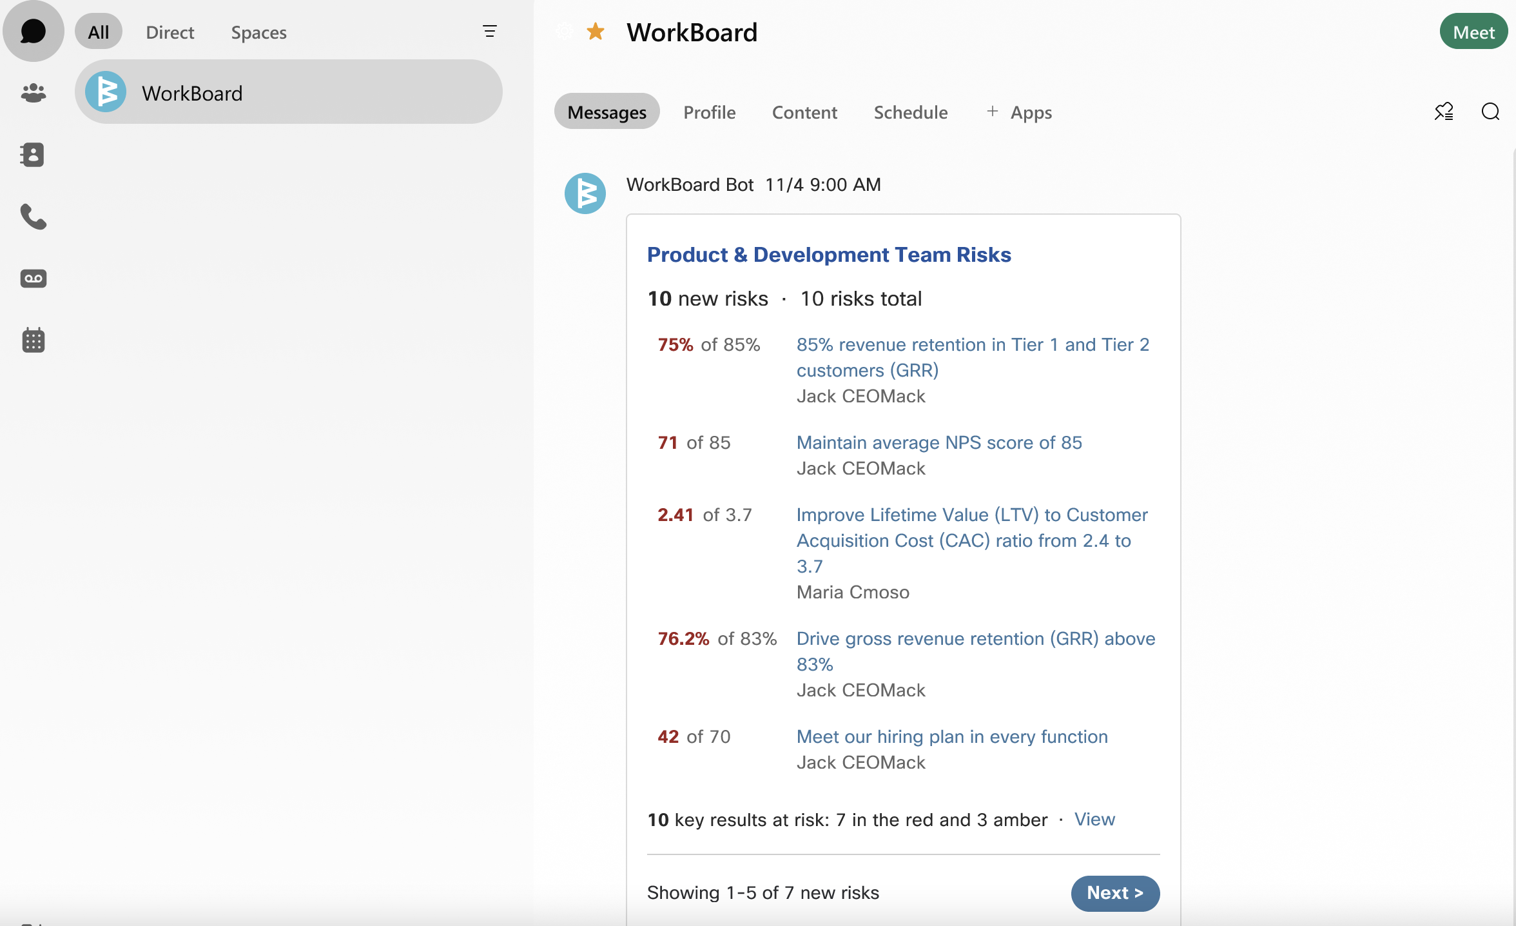The height and width of the screenshot is (926, 1516).
Task: Click the View link for key results
Action: point(1094,819)
